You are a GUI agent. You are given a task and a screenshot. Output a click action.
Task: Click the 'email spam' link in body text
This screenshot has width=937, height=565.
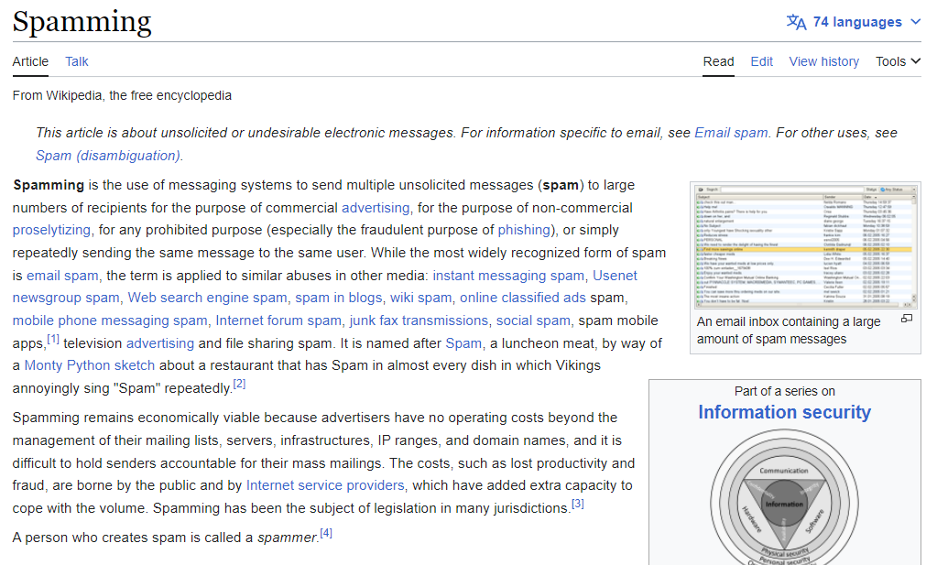click(62, 276)
